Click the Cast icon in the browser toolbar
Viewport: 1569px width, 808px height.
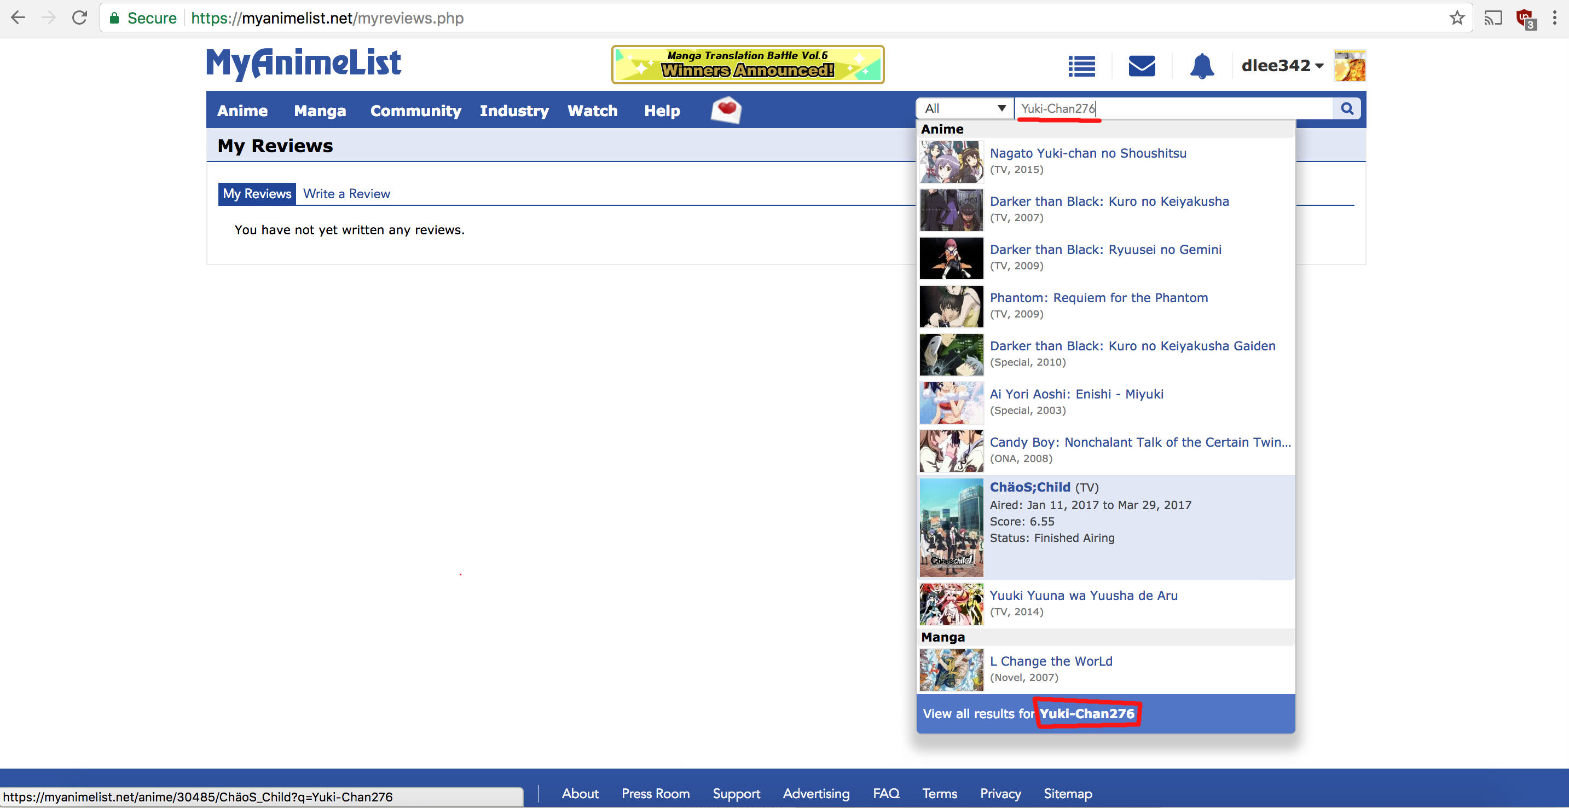pyautogui.click(x=1493, y=18)
